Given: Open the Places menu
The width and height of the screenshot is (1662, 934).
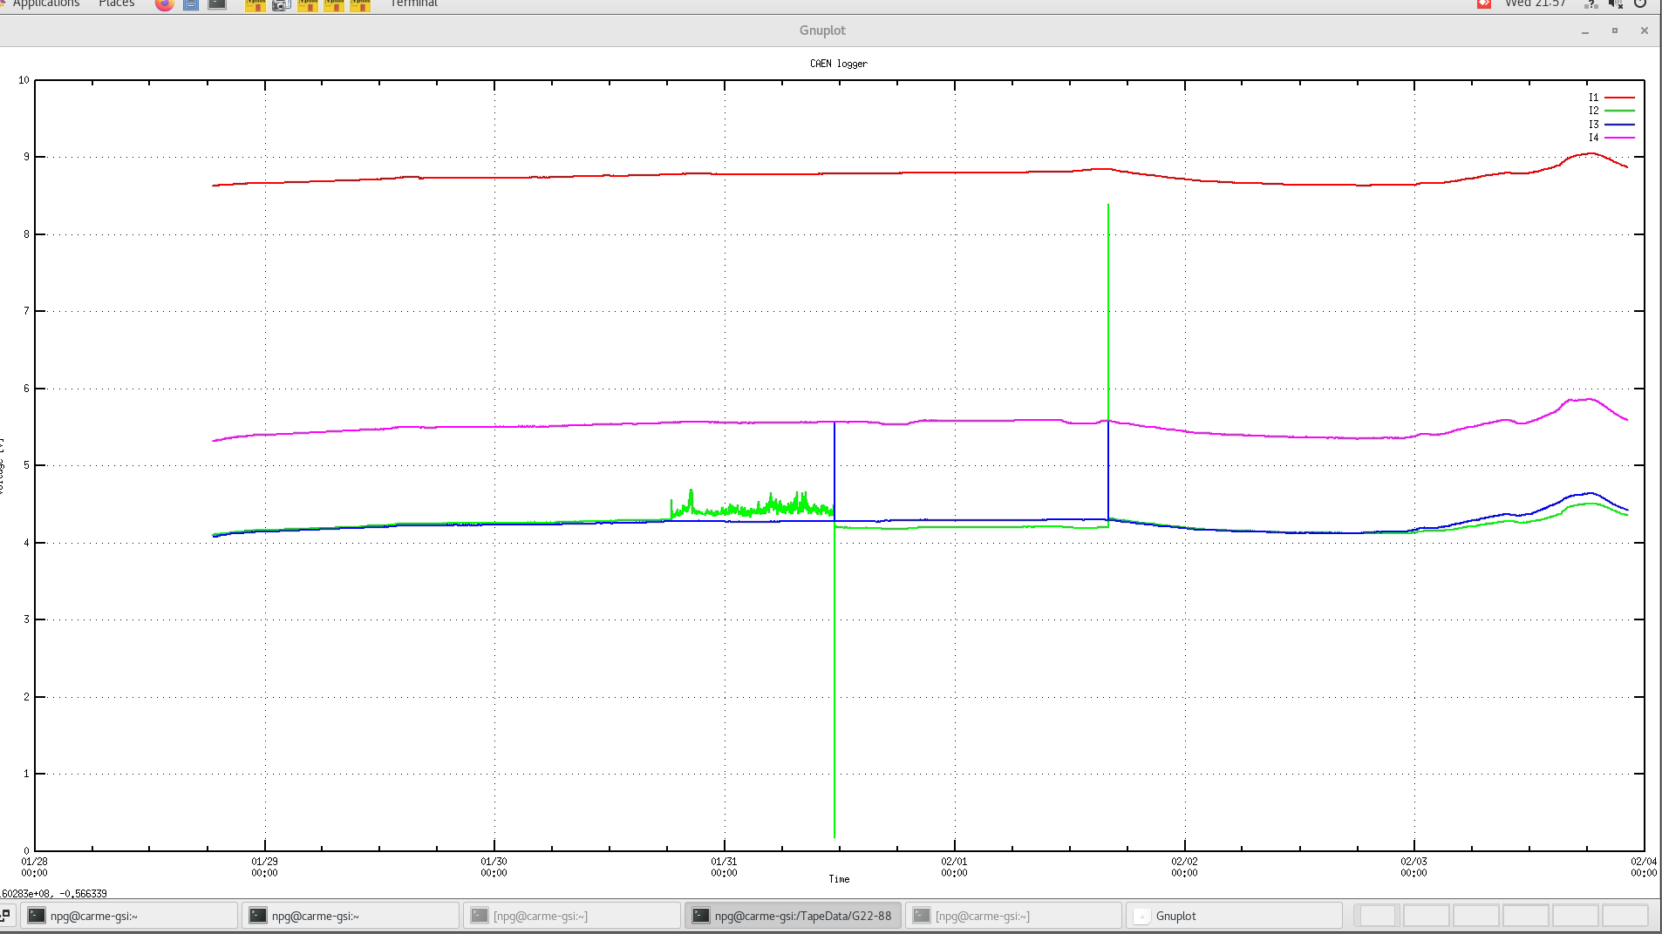Looking at the screenshot, I should (116, 4).
